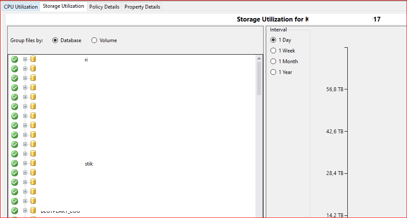Expand the LOG database node at bottom
407x218 pixels.
tap(25, 211)
